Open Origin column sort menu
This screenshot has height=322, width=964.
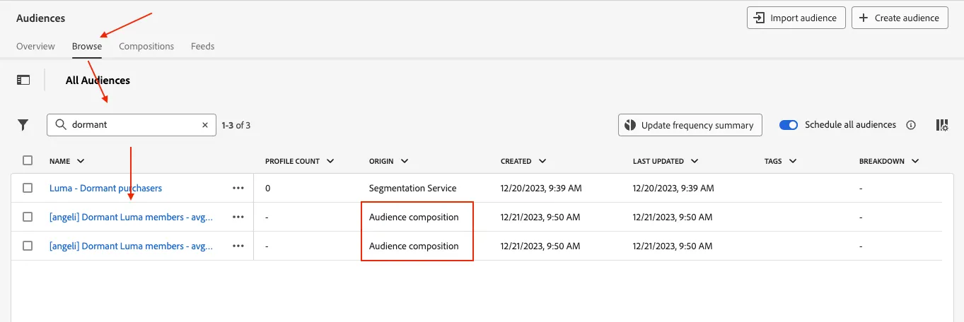point(404,161)
